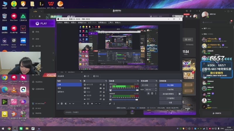The width and height of the screenshot is (234, 131).
Task: Open the 文件(F) menu in OBS
Action: tap(60, 23)
